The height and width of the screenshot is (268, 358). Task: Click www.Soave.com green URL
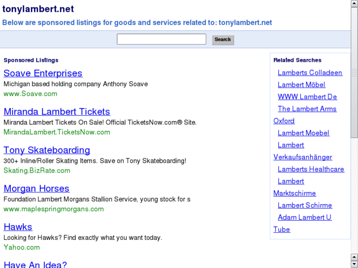pyautogui.click(x=31, y=94)
